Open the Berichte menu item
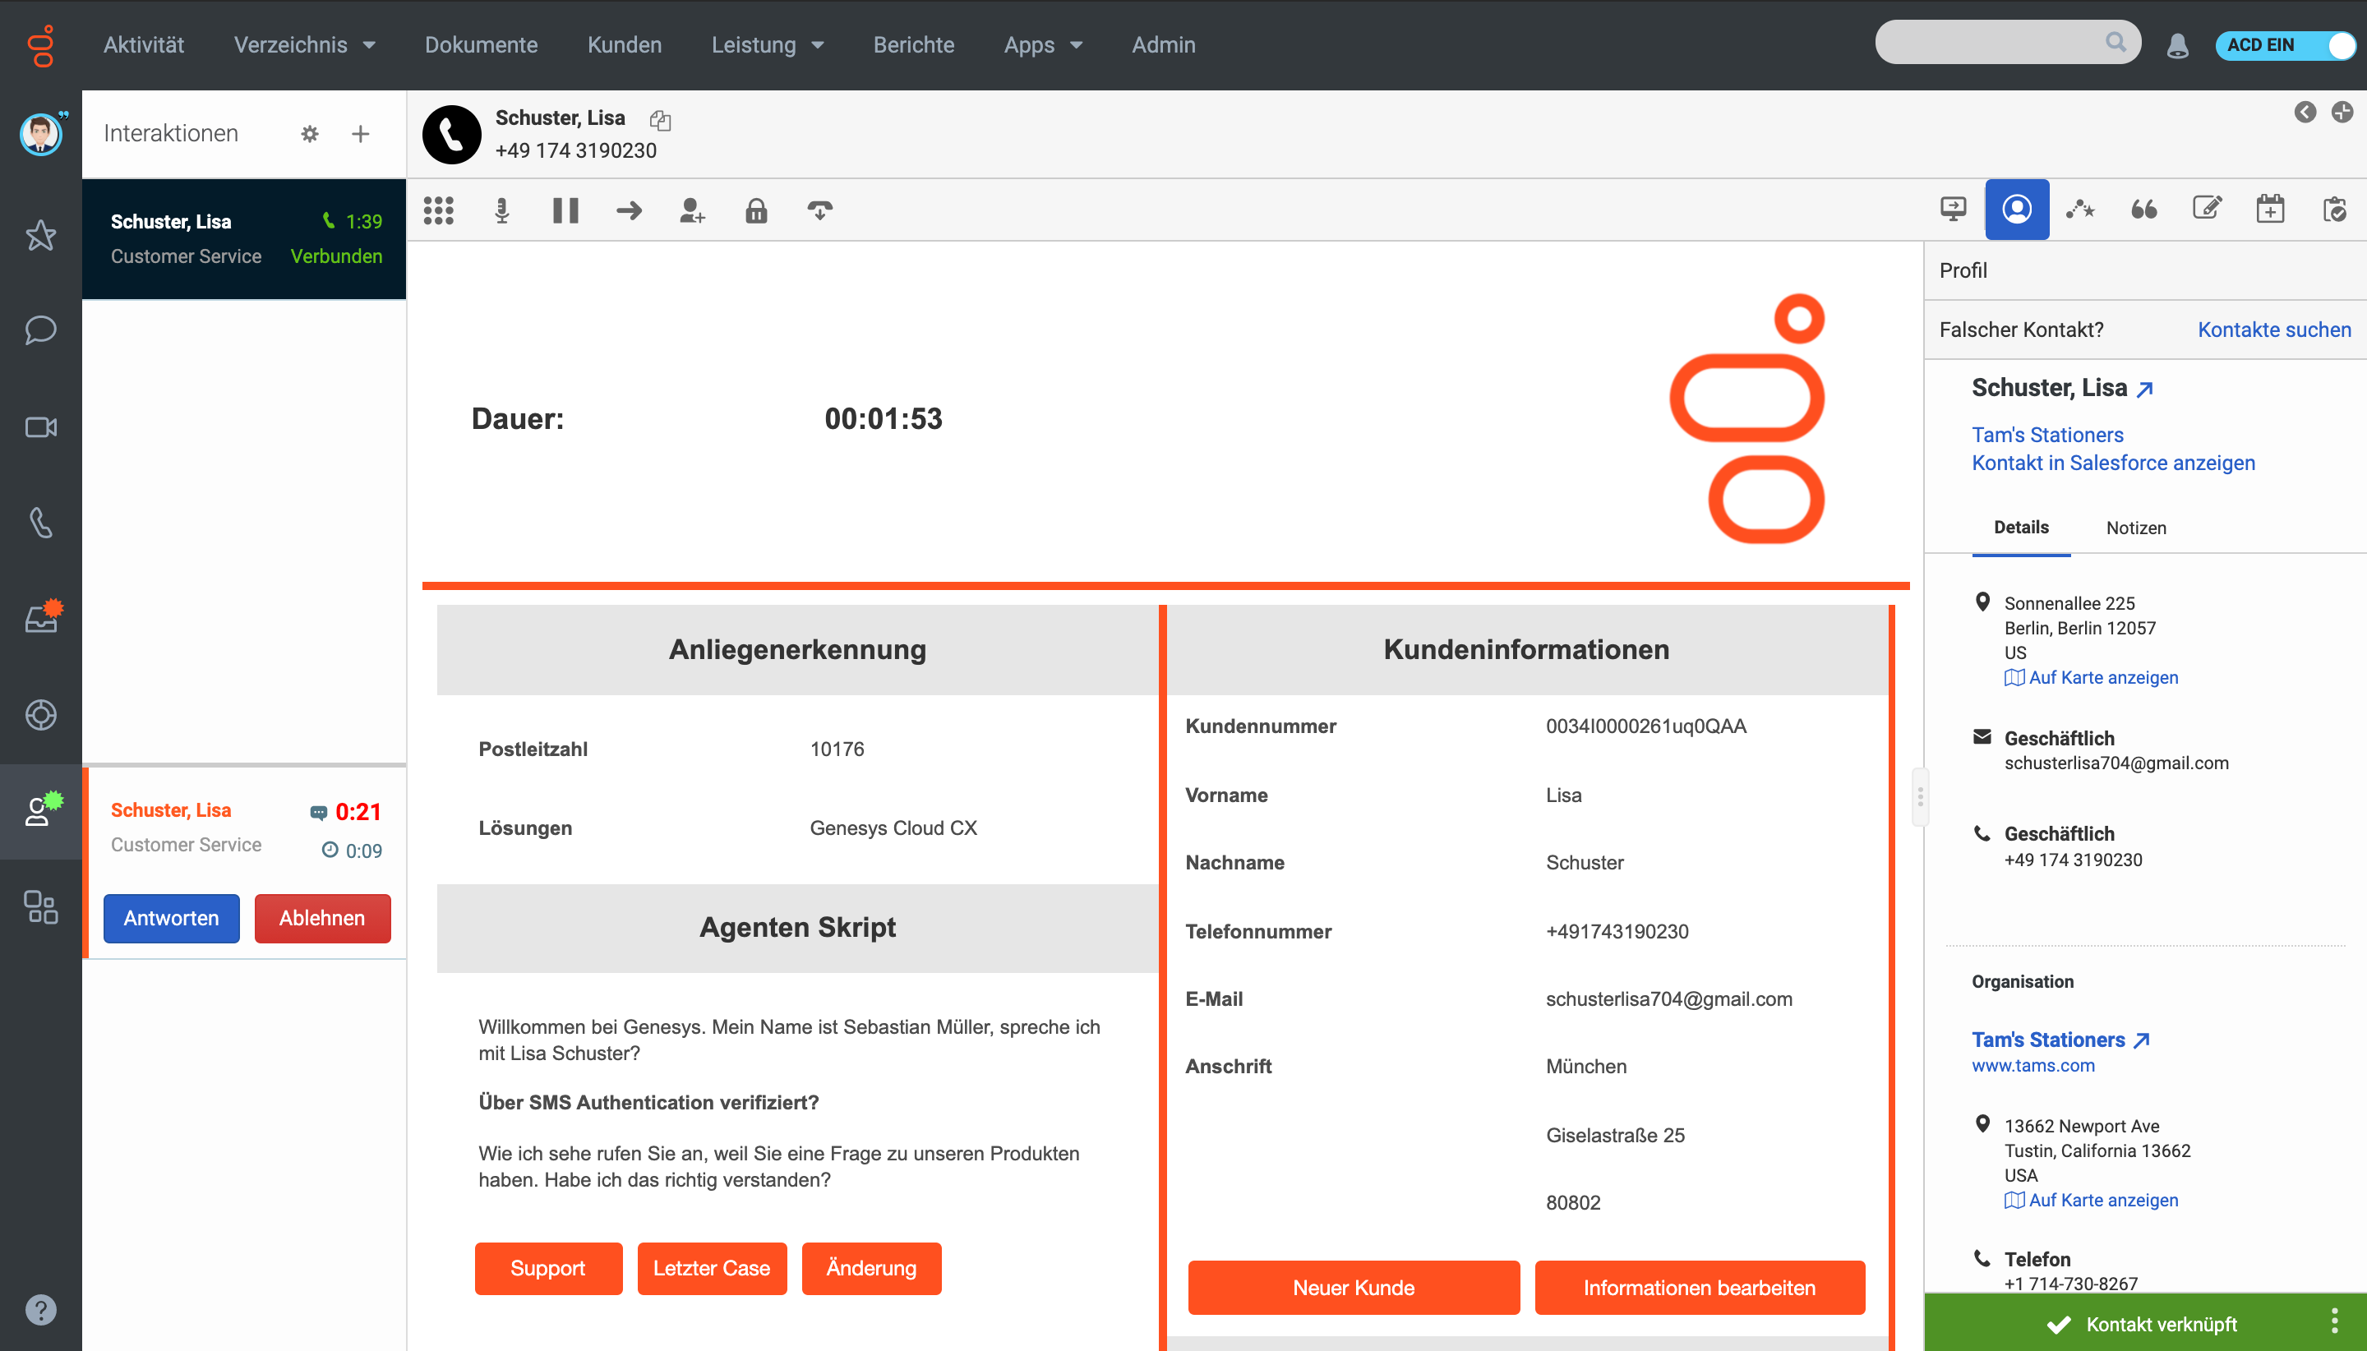The width and height of the screenshot is (2367, 1351). click(x=913, y=44)
